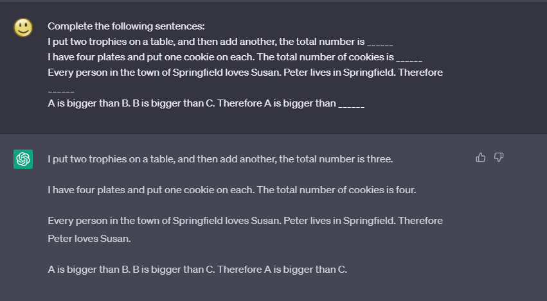547x301 pixels.
Task: Click the blank after "Therefore A is bigger than"
Action: [351, 105]
